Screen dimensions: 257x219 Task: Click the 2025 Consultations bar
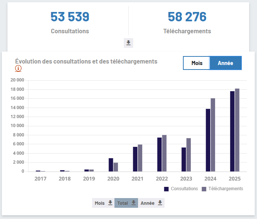coord(232,131)
